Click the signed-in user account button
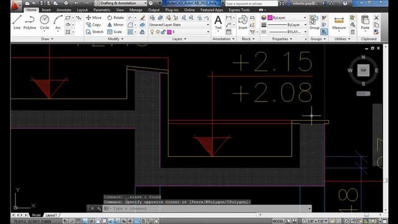The image size is (398, 224). click(303, 3)
